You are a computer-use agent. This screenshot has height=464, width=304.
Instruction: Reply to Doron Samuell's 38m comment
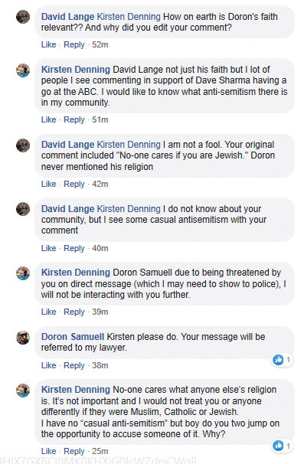pyautogui.click(x=74, y=365)
